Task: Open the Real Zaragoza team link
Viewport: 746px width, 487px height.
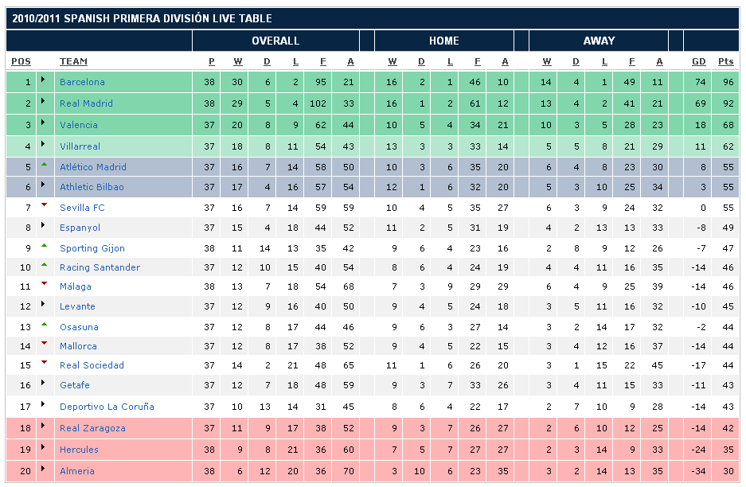Action: click(92, 428)
